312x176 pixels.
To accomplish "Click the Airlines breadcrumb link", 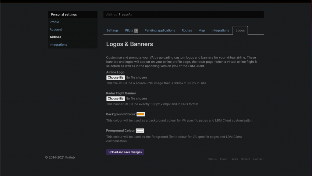I will pos(112,14).
